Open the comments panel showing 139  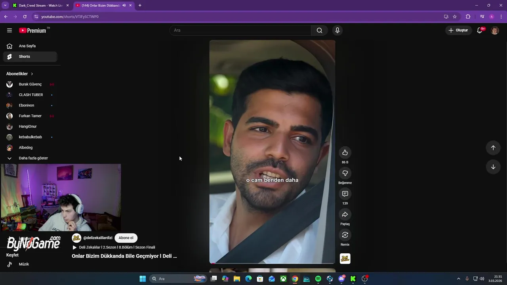pyautogui.click(x=345, y=194)
